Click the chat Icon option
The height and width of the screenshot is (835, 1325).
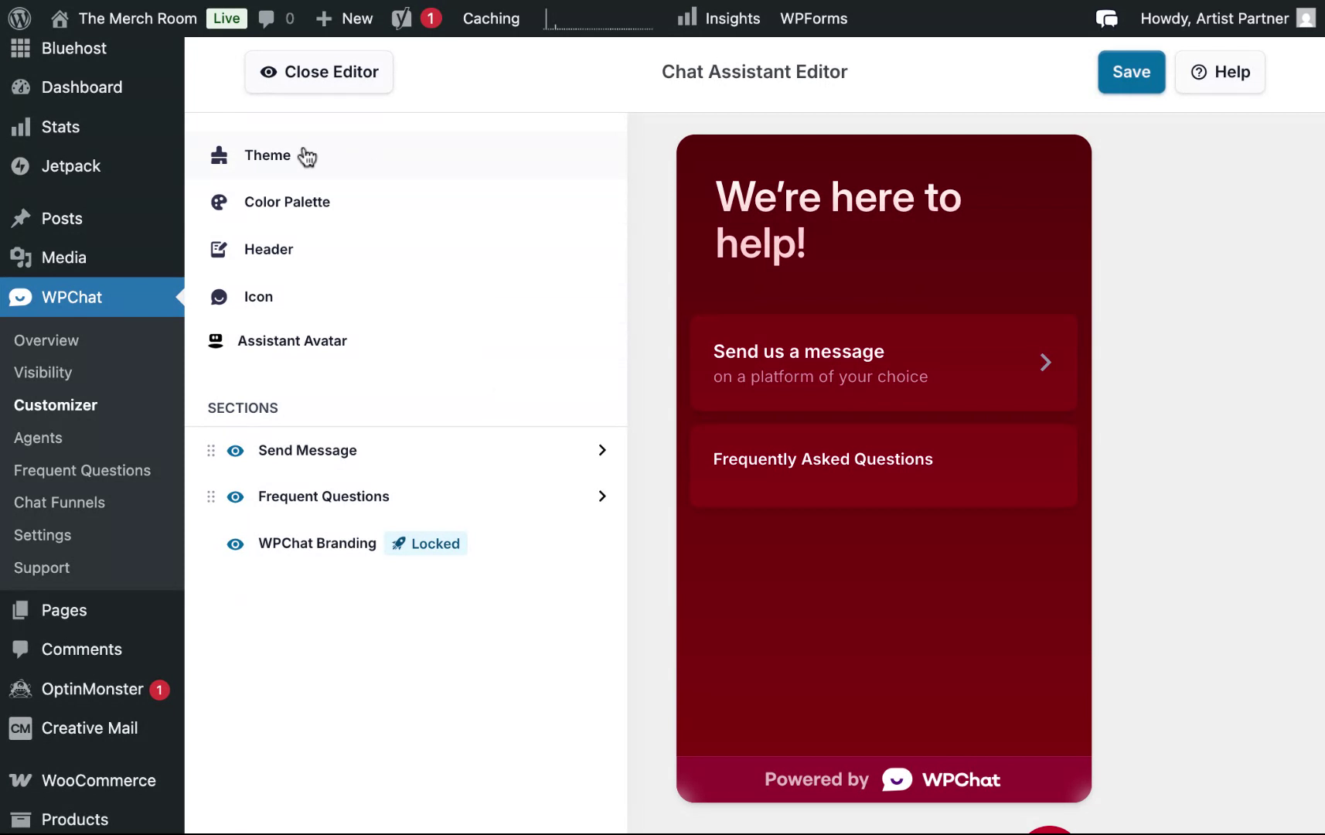click(257, 296)
